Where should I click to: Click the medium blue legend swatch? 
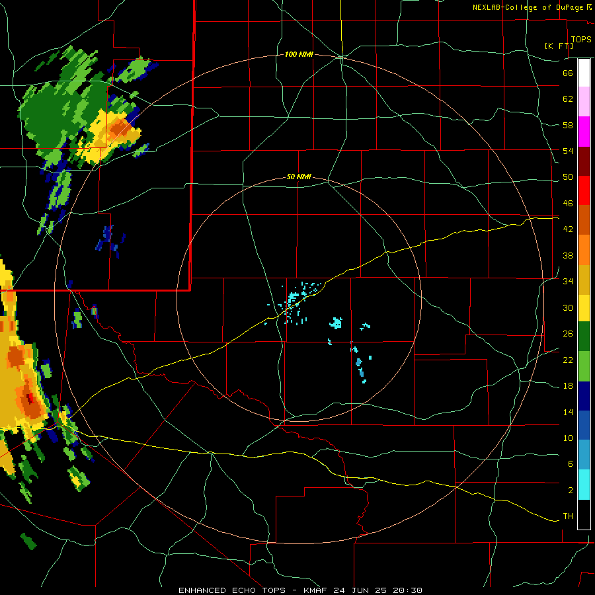click(x=584, y=425)
